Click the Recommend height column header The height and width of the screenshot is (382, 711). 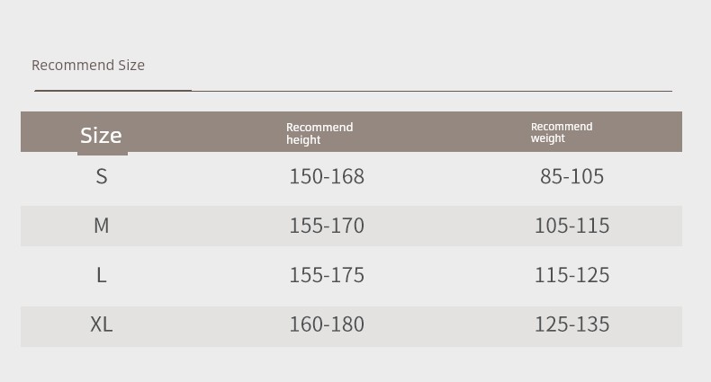click(319, 133)
